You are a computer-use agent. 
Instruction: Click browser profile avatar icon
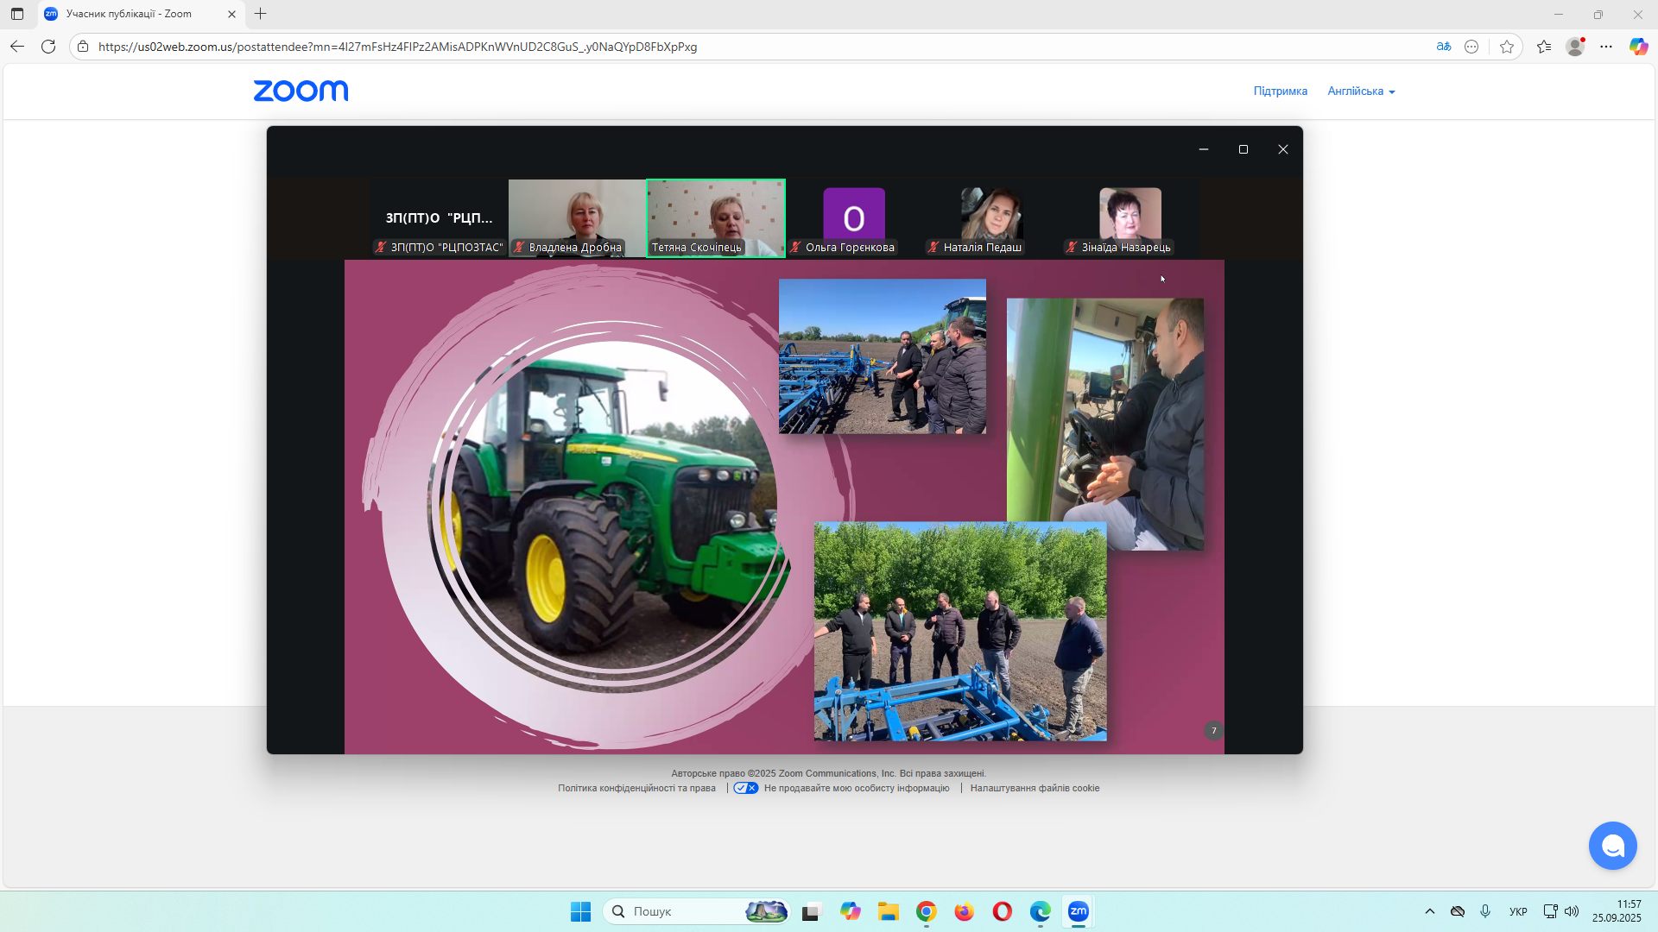point(1575,47)
